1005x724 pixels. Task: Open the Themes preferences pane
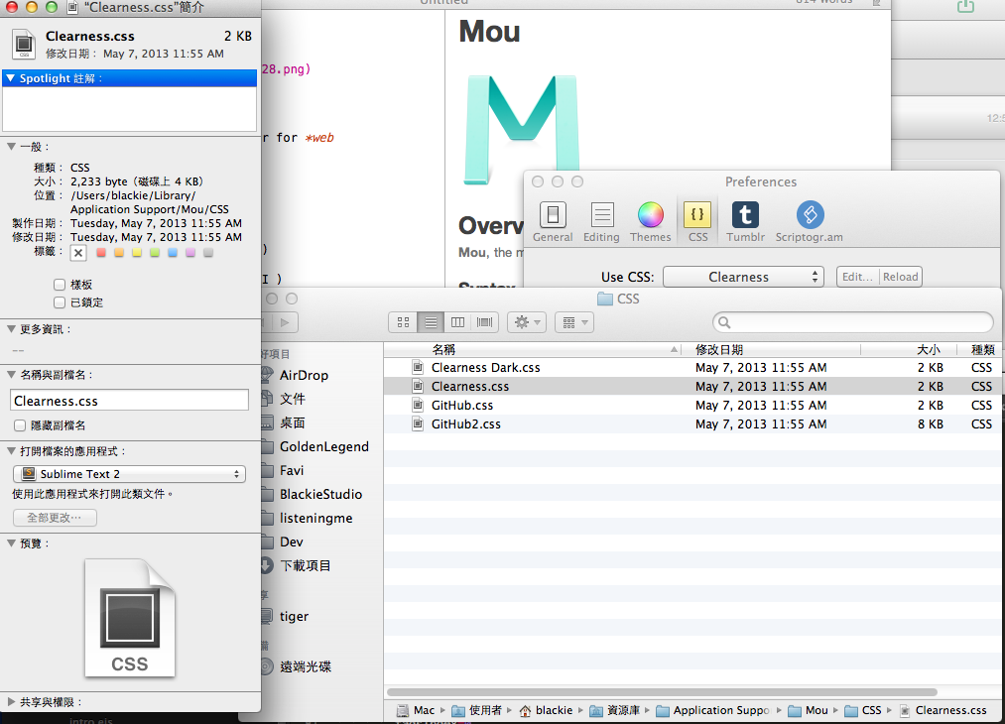[650, 221]
